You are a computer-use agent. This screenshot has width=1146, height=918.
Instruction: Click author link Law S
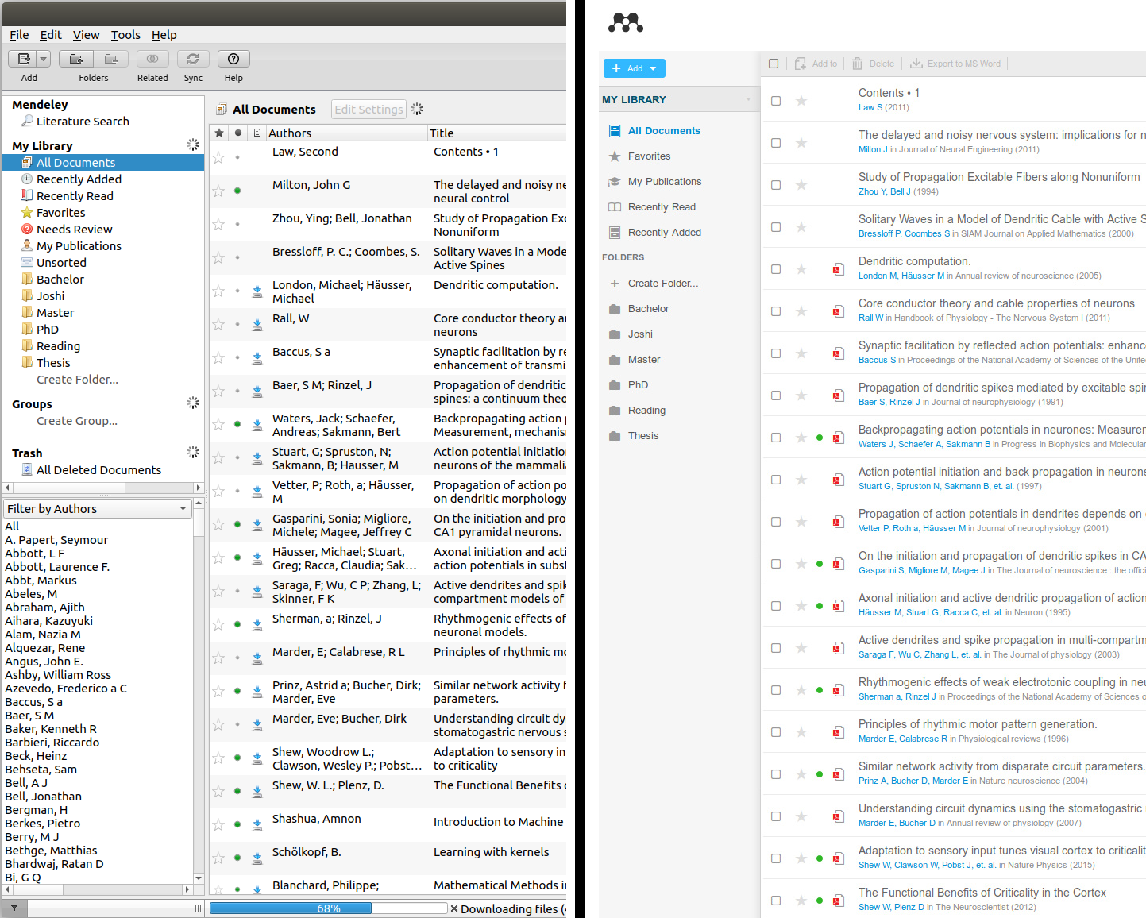click(x=870, y=108)
